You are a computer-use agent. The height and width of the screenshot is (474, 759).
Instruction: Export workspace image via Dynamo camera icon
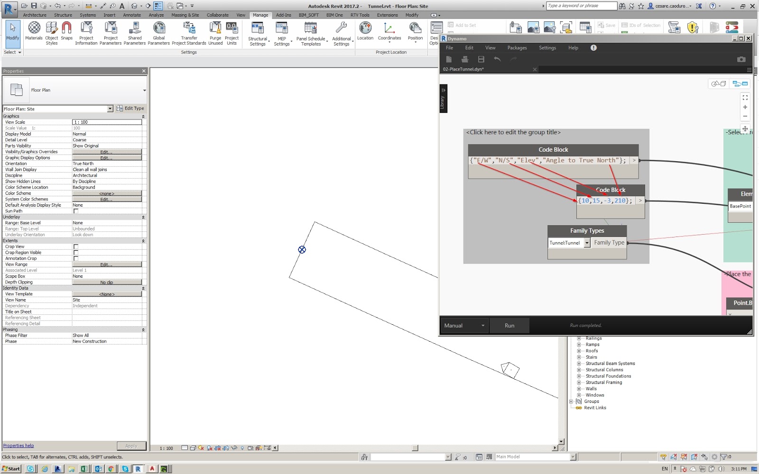742,59
